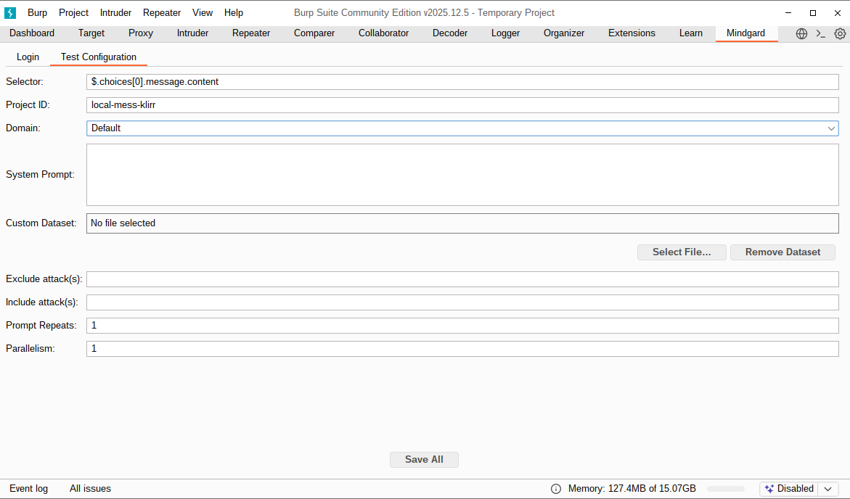
Task: Switch to the Login tab
Action: point(28,57)
